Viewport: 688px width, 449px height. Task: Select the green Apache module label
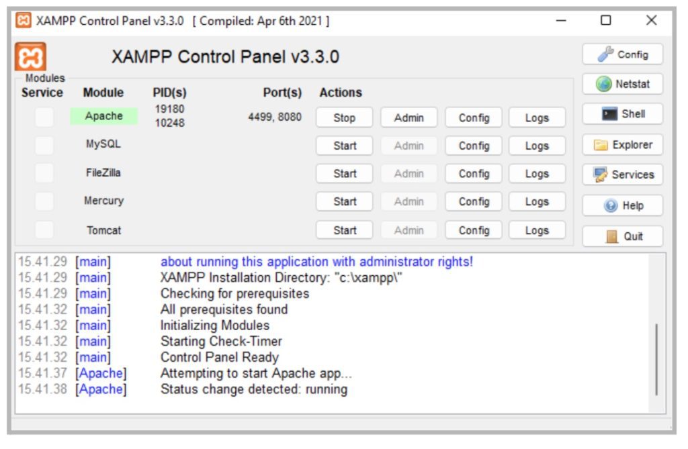(103, 116)
